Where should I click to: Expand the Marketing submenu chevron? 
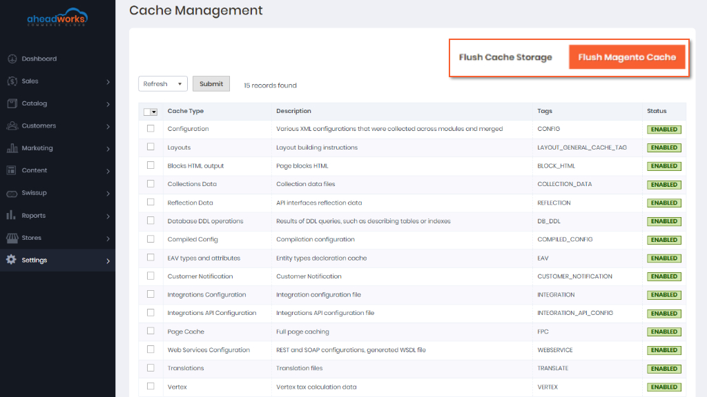tap(108, 149)
